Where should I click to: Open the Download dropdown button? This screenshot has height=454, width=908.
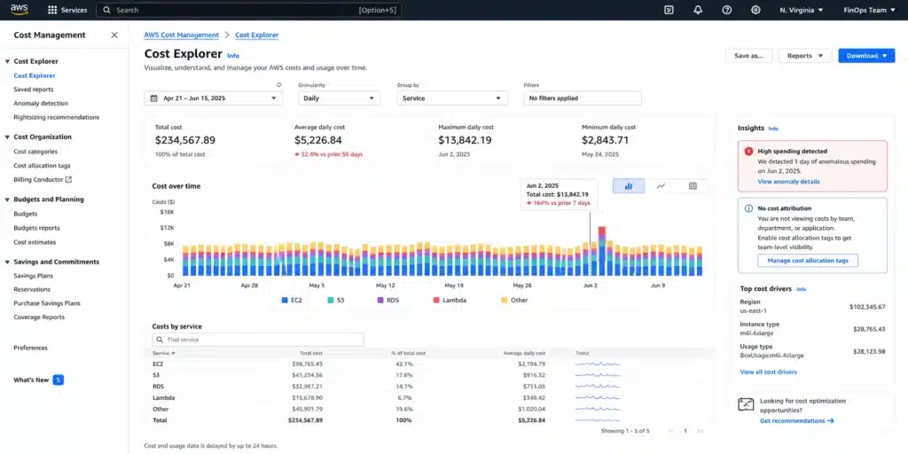point(866,56)
